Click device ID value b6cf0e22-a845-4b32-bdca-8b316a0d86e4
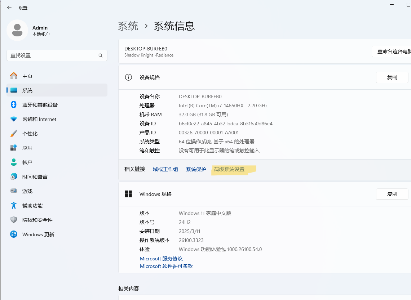The image size is (411, 300). (x=226, y=124)
